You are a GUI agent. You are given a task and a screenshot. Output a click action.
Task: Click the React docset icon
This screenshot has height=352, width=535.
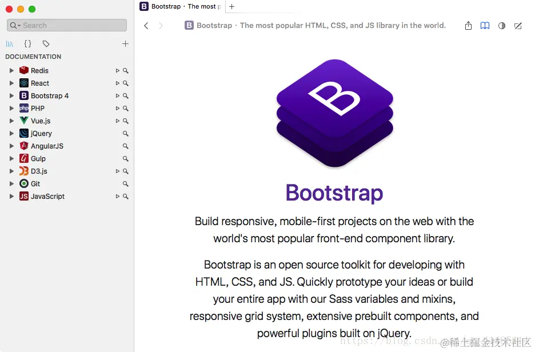24,83
